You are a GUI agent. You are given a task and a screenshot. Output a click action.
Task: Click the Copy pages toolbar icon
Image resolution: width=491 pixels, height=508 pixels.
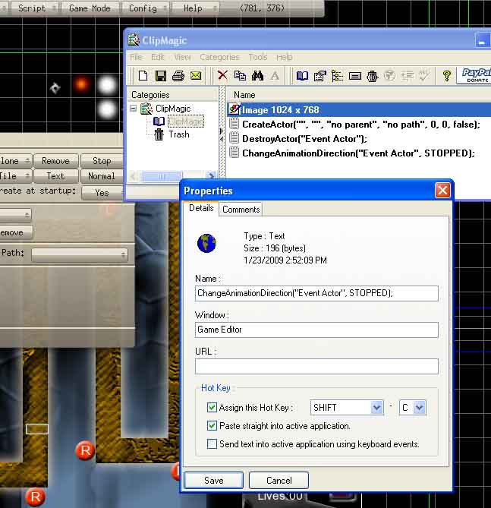click(240, 75)
